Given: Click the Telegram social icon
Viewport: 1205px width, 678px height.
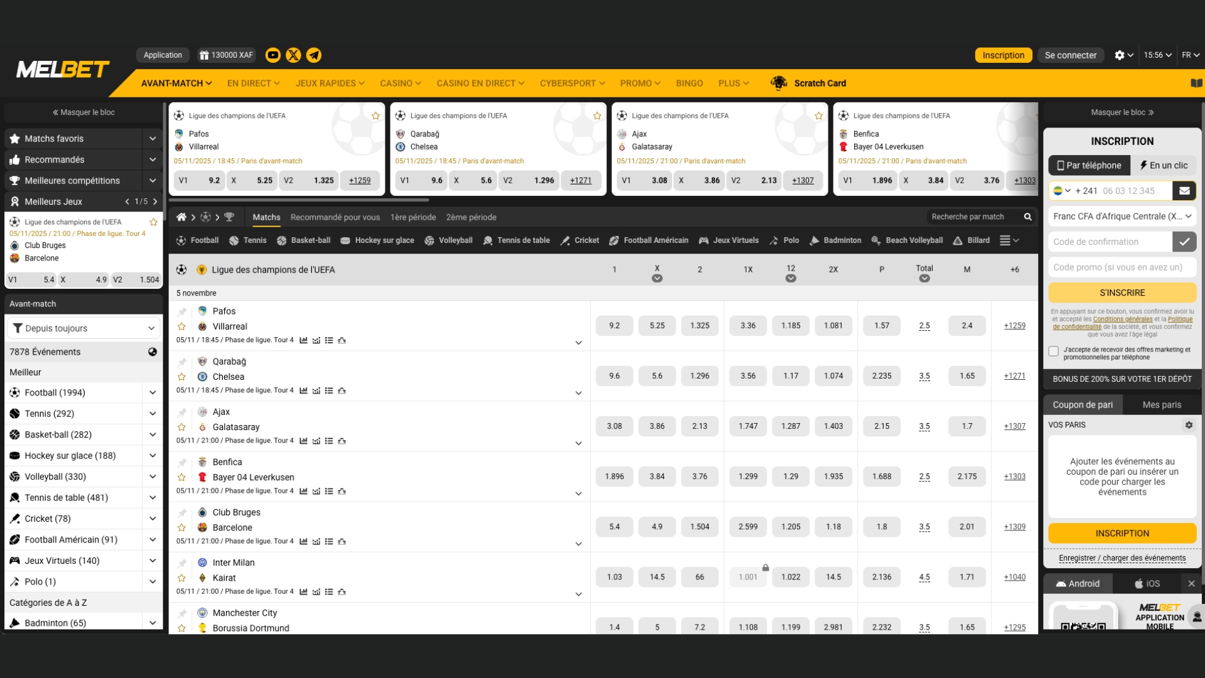Looking at the screenshot, I should 314,55.
